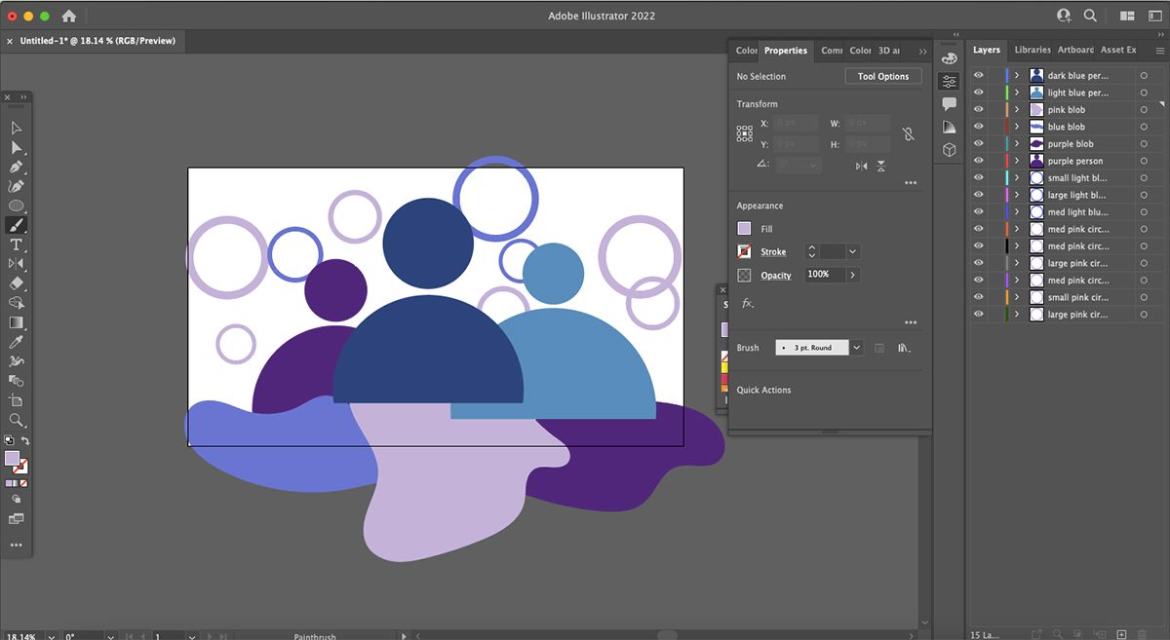Viewport: 1170px width, 640px height.
Task: Hide the dark blue person layer
Action: tap(978, 76)
